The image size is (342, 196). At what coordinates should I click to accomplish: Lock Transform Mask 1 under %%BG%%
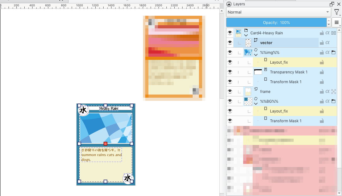pyautogui.click(x=321, y=121)
